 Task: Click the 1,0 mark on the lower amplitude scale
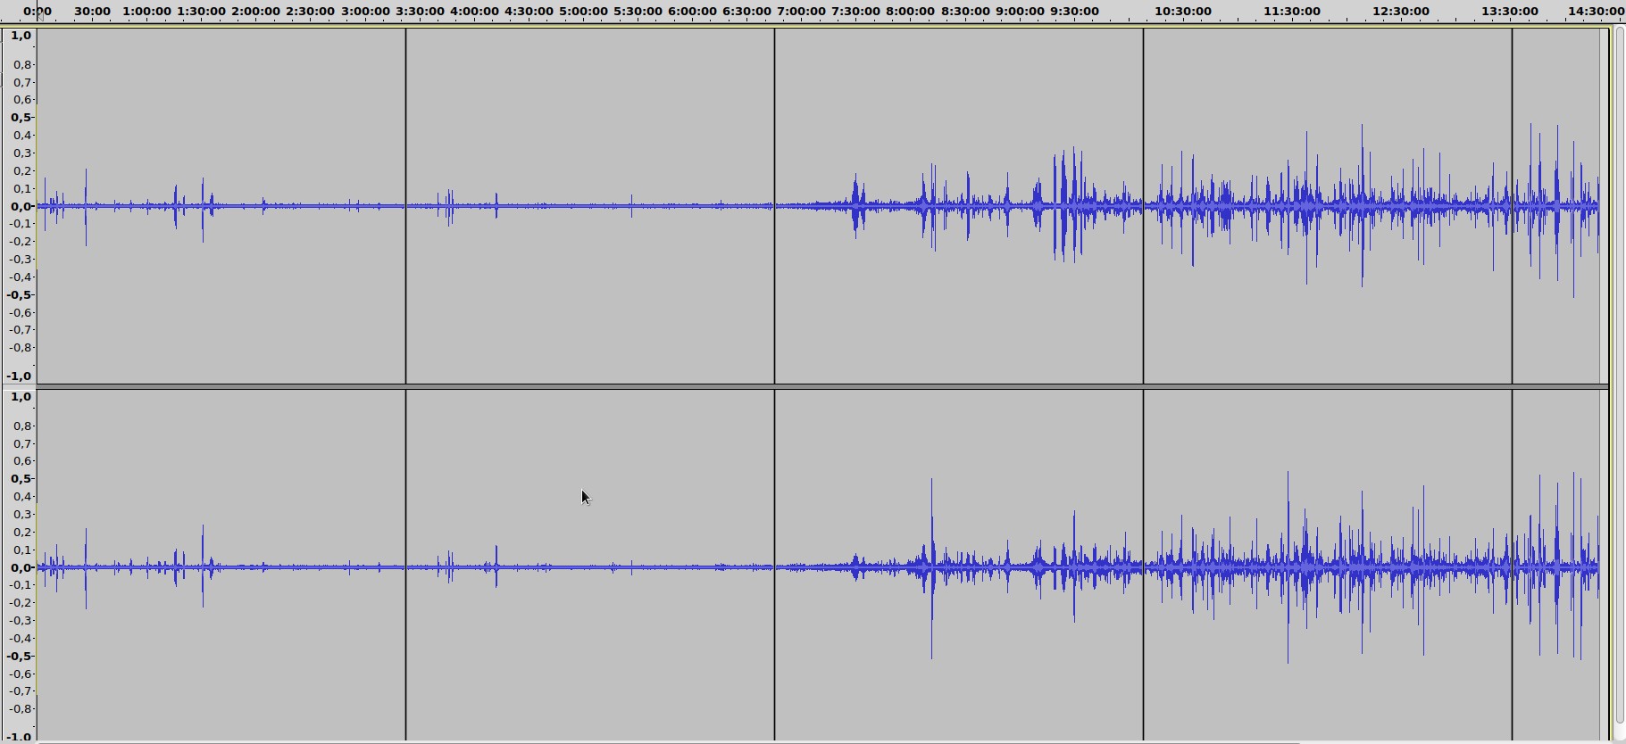(21, 397)
